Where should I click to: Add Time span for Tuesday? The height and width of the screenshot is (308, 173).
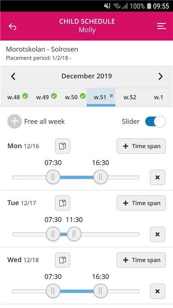(x=141, y=203)
